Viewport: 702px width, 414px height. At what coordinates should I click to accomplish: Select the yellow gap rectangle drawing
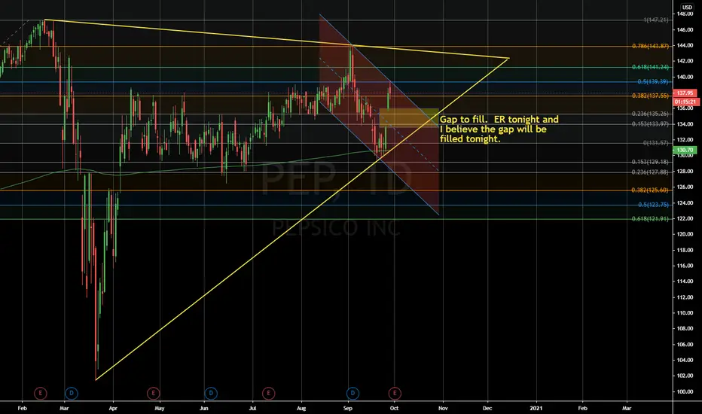(x=409, y=117)
